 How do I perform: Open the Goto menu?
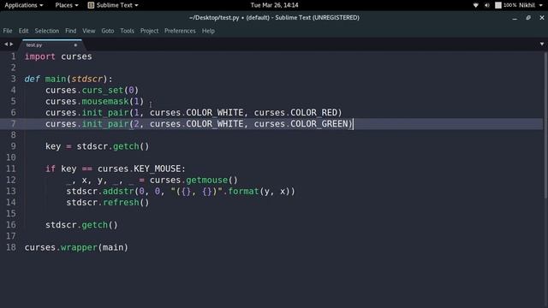pos(108,31)
